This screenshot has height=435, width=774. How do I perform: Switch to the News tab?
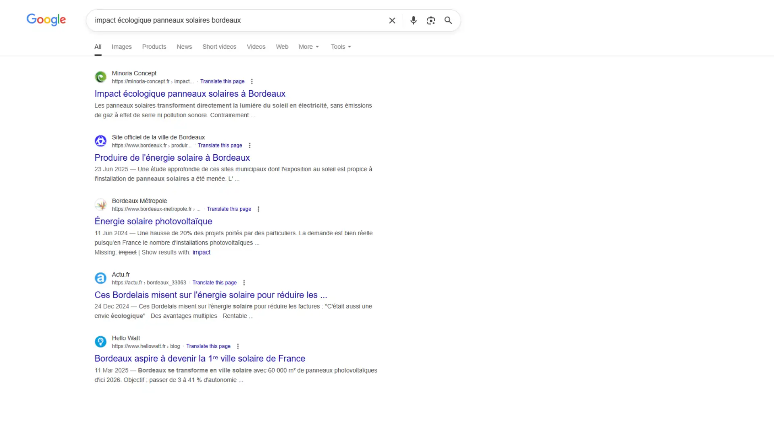coord(184,47)
